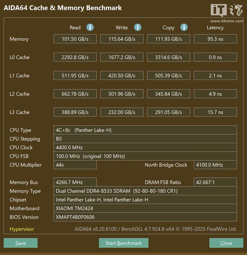Select L1 Cache read value 511.95 GB/s

coord(75,76)
